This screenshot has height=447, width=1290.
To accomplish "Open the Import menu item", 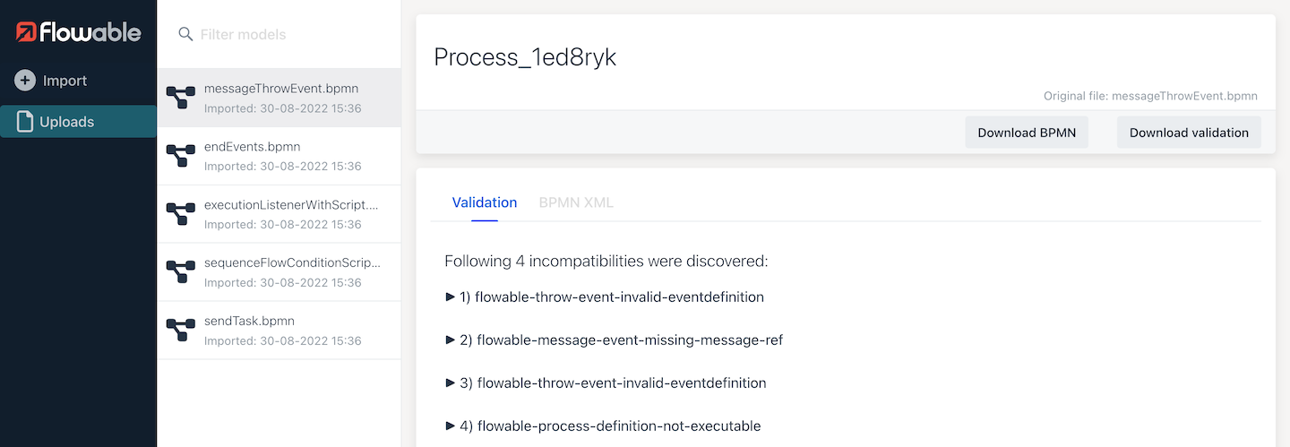I will pos(64,81).
